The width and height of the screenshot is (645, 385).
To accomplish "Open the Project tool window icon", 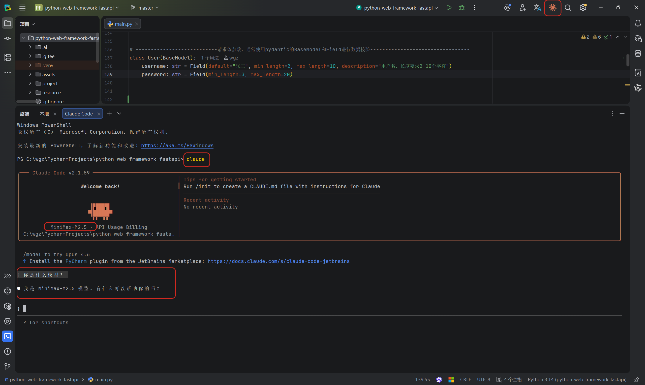I will tap(8, 23).
